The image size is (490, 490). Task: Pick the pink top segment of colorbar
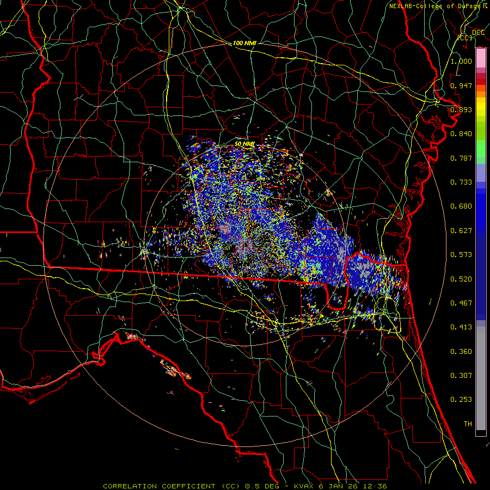pyautogui.click(x=481, y=58)
